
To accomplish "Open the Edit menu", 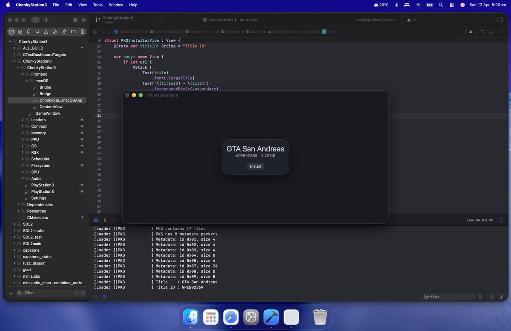I will pos(69,5).
